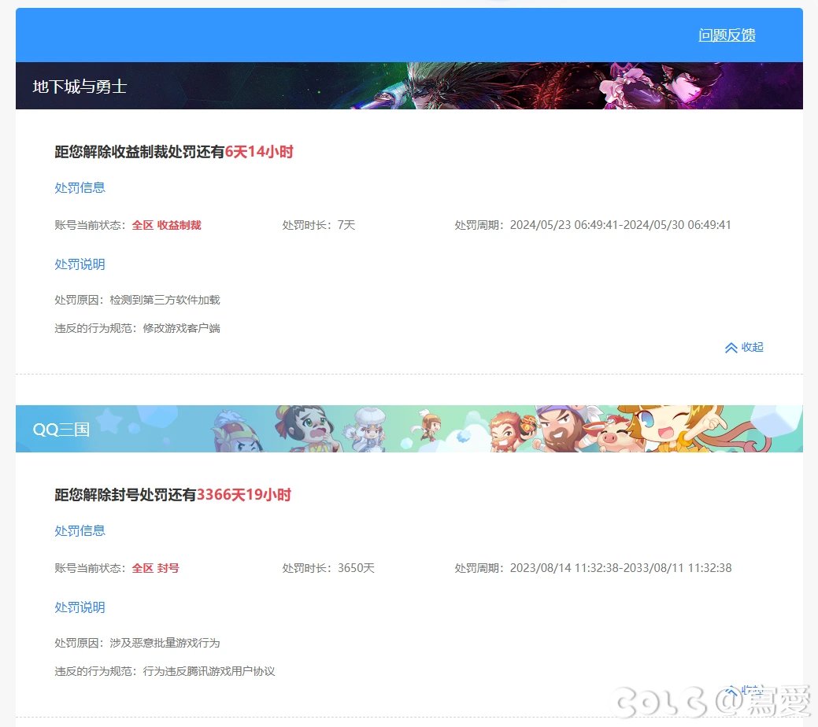Screen dimensions: 818x727
Task: Click the 处罚时长：3650天 text
Action: coord(328,568)
